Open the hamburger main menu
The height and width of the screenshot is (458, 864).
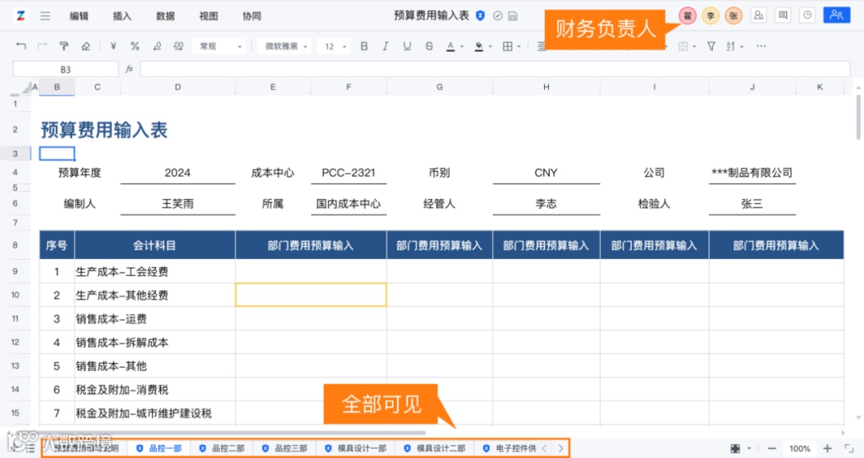tap(45, 16)
